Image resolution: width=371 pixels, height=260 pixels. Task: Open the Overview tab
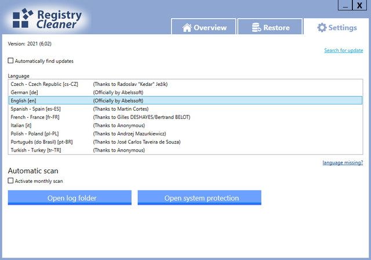(203, 27)
